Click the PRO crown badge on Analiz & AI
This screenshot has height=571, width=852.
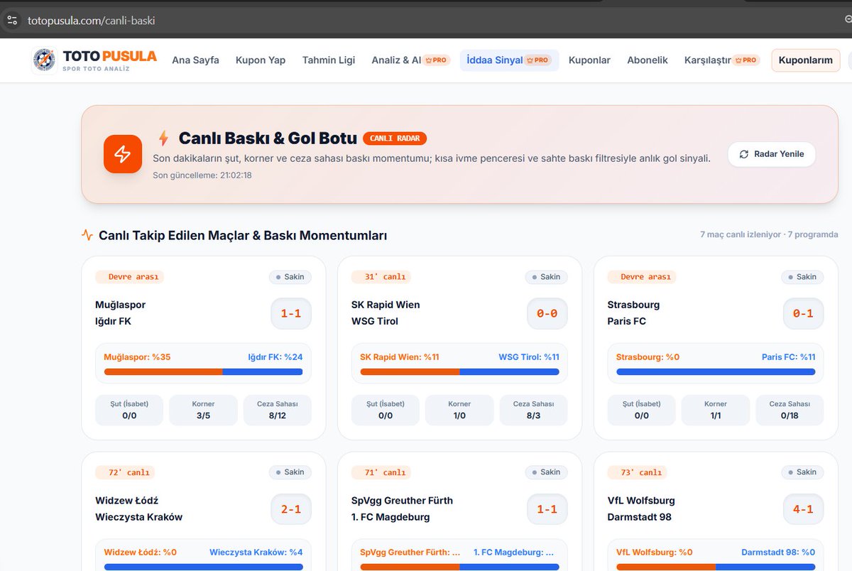(437, 60)
